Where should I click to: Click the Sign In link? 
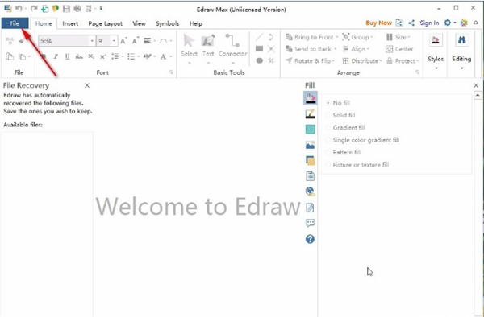pyautogui.click(x=429, y=23)
